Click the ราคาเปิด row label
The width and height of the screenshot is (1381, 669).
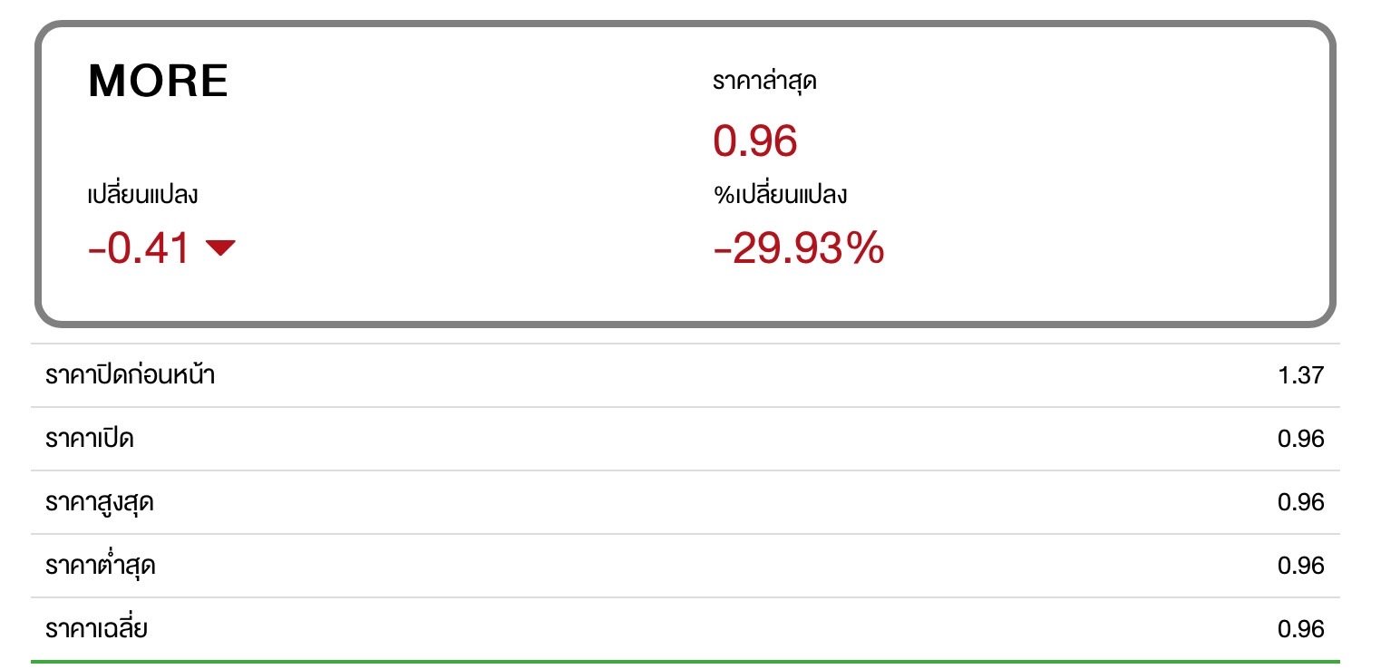click(x=90, y=440)
